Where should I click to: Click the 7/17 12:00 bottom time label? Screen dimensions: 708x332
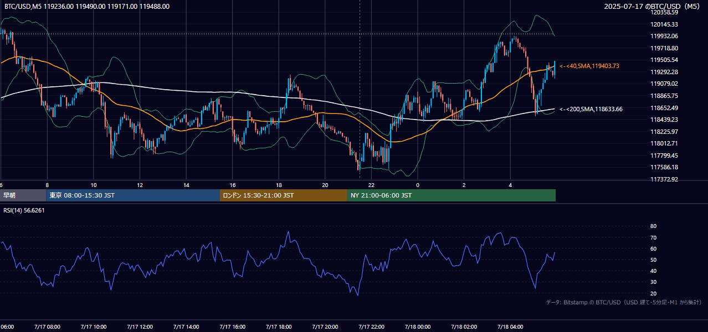point(140,327)
